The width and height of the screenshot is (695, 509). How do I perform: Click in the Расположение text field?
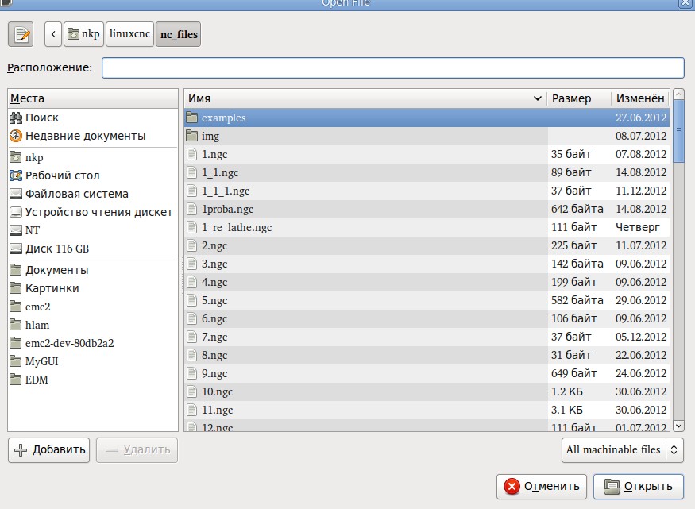pos(392,67)
